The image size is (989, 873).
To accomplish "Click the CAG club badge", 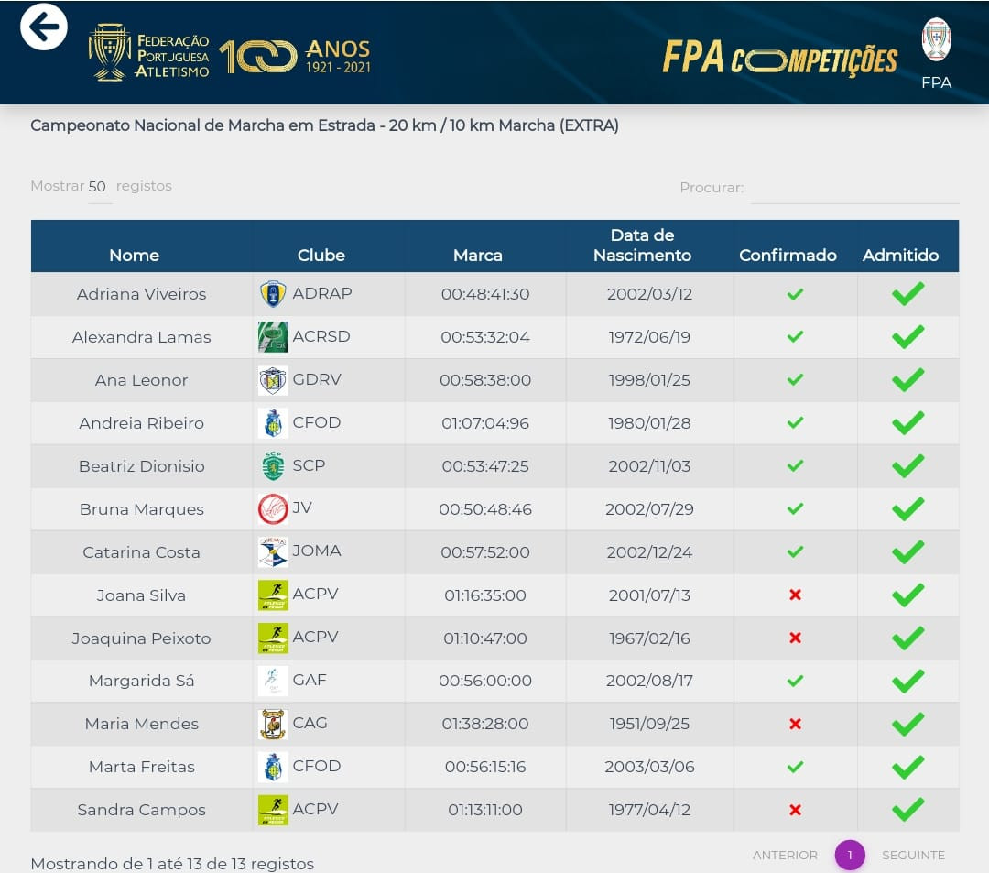I will 273,724.
